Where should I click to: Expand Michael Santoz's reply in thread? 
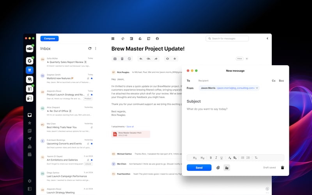(x=147, y=154)
